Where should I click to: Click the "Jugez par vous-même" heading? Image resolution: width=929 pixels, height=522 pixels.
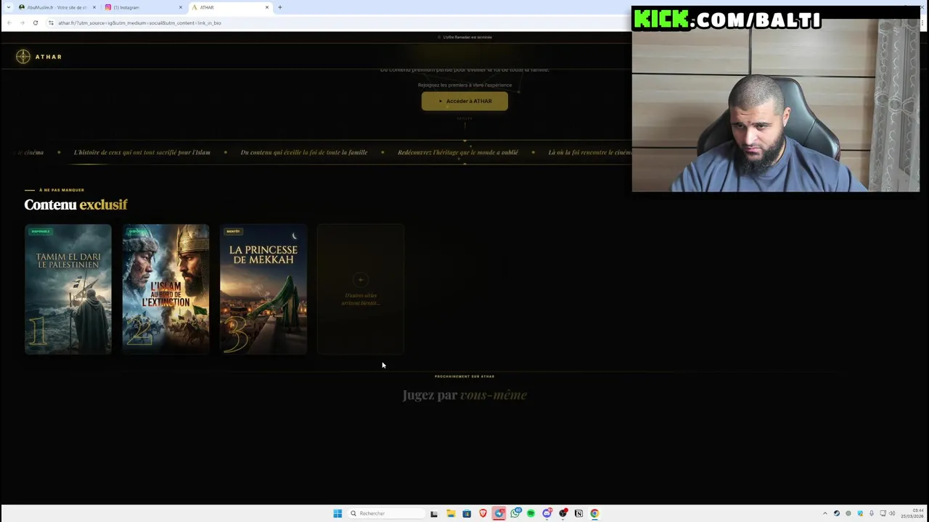pos(464,395)
